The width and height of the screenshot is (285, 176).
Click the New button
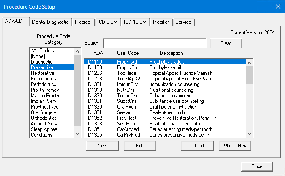coord(102,146)
